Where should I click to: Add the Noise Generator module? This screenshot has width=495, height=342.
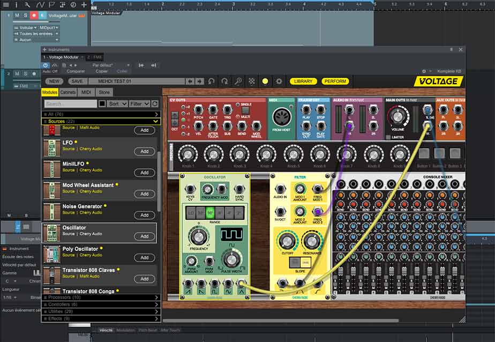144,215
